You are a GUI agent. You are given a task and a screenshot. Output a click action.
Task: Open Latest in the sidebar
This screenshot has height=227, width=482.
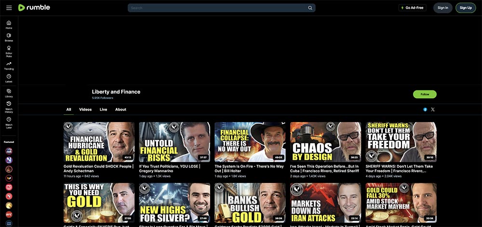pyautogui.click(x=9, y=78)
